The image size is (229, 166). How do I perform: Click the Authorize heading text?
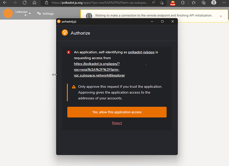click(x=80, y=33)
